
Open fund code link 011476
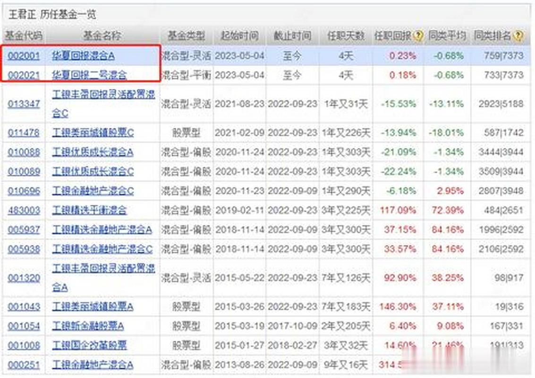24,132
